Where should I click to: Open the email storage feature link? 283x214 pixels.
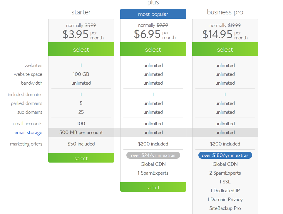tap(28, 133)
